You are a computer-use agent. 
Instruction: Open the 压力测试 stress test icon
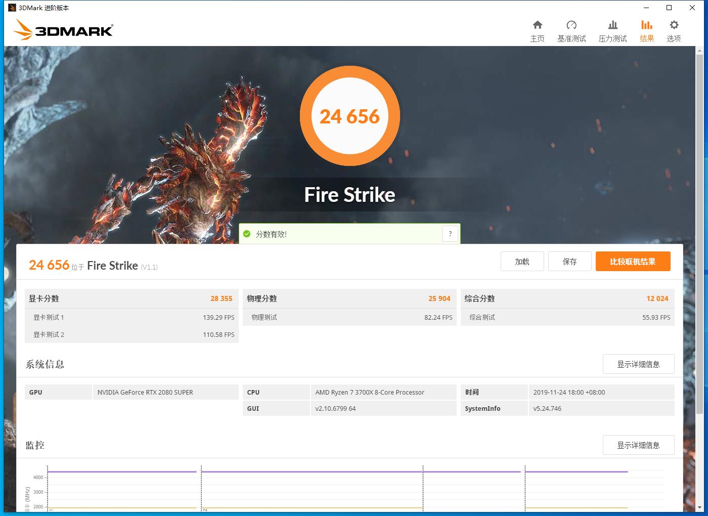(x=613, y=25)
